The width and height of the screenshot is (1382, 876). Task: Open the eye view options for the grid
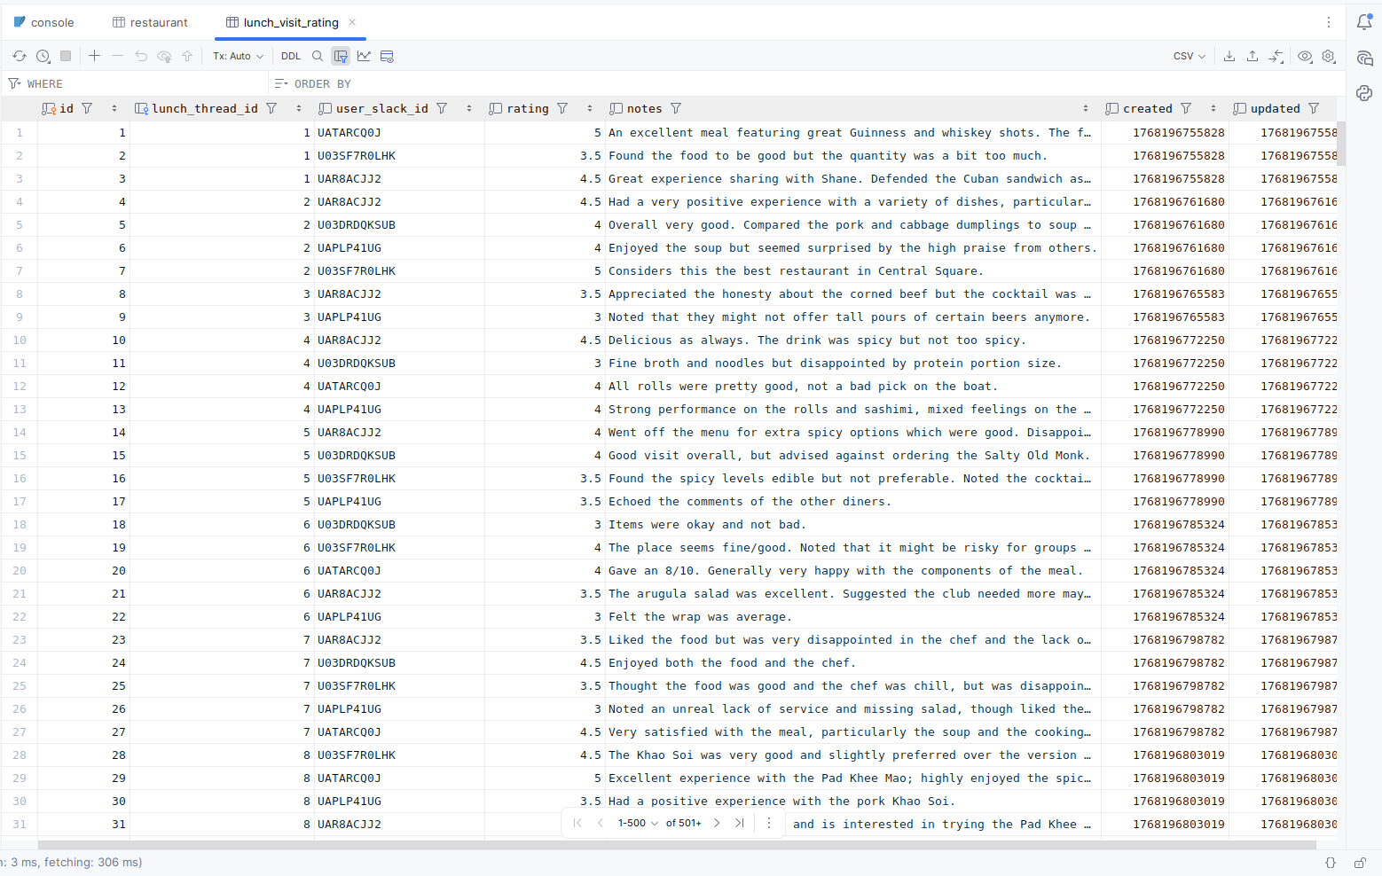pos(1305,56)
